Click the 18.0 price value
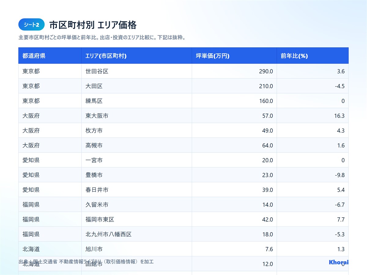Image resolution: width=367 pixels, height=275 pixels. (268, 234)
